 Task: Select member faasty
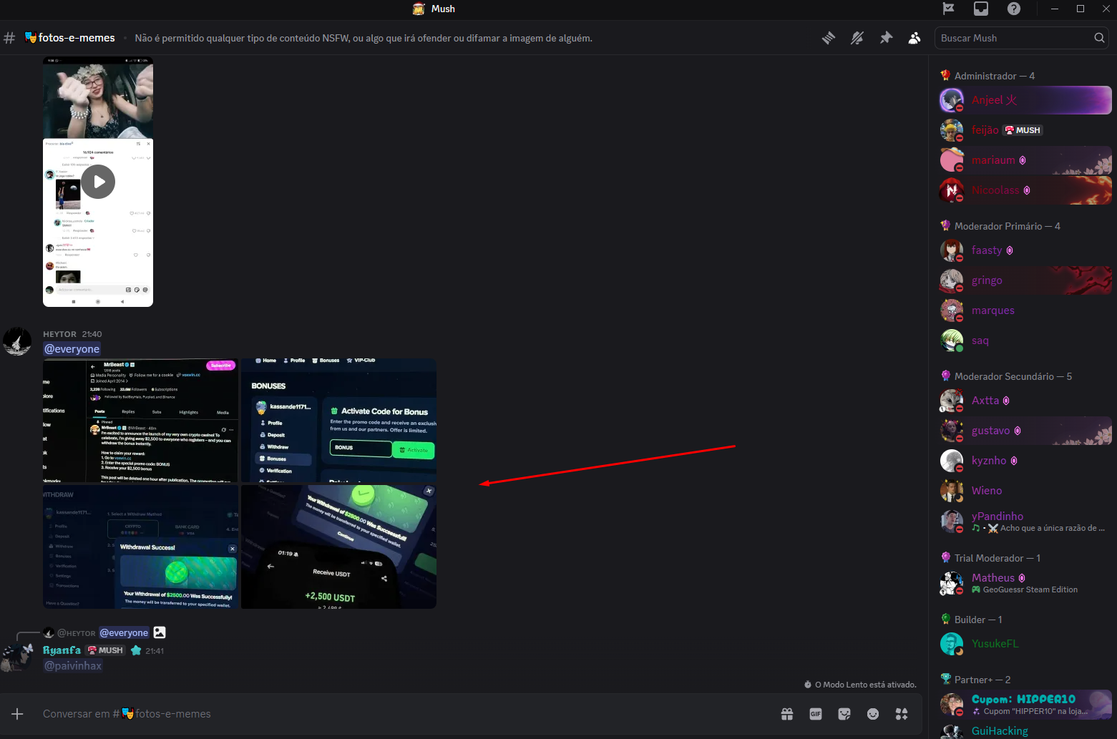pos(1025,250)
